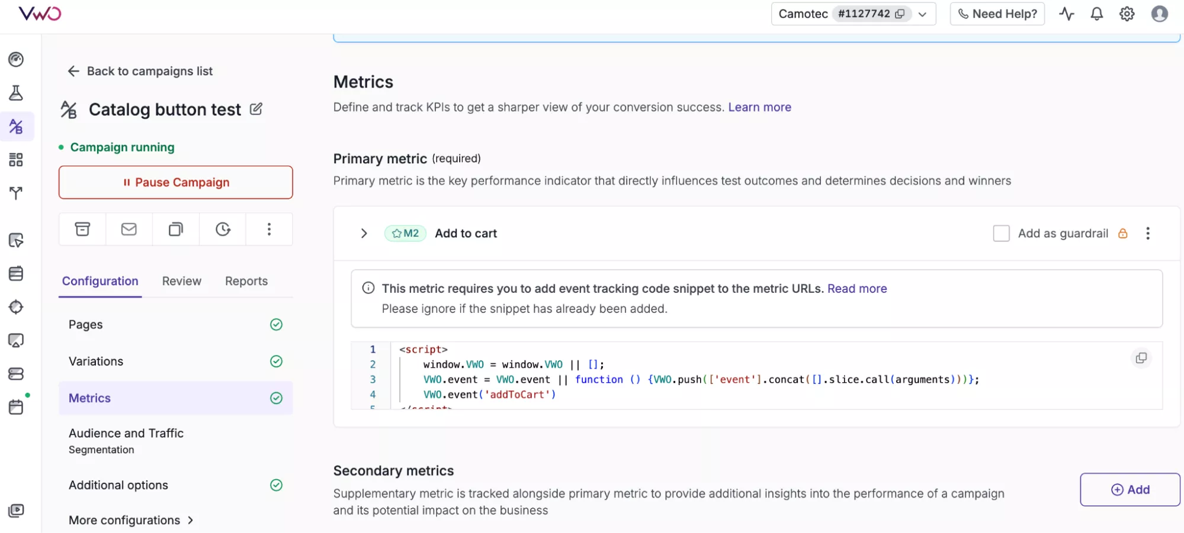Copy the account ID #1127742

[900, 14]
